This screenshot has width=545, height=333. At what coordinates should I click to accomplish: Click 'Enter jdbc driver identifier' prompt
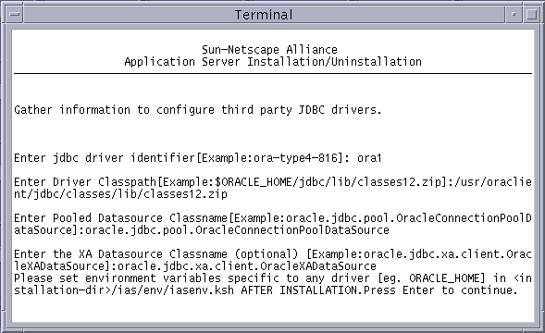[105, 158]
